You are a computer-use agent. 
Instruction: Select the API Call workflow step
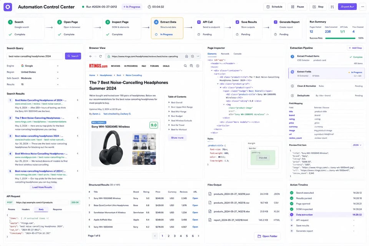(209, 28)
